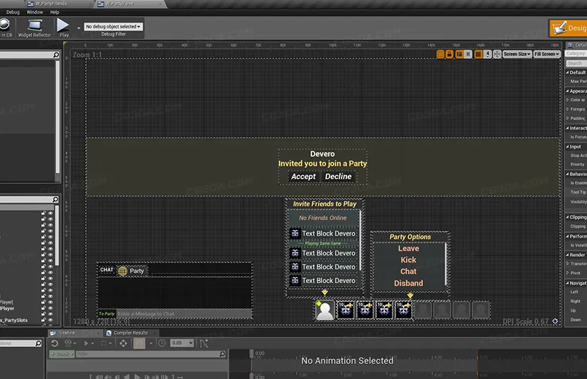This screenshot has width=587, height=379.
Task: Toggle visibility eye for the x_PartySlots row
Action: point(50,320)
